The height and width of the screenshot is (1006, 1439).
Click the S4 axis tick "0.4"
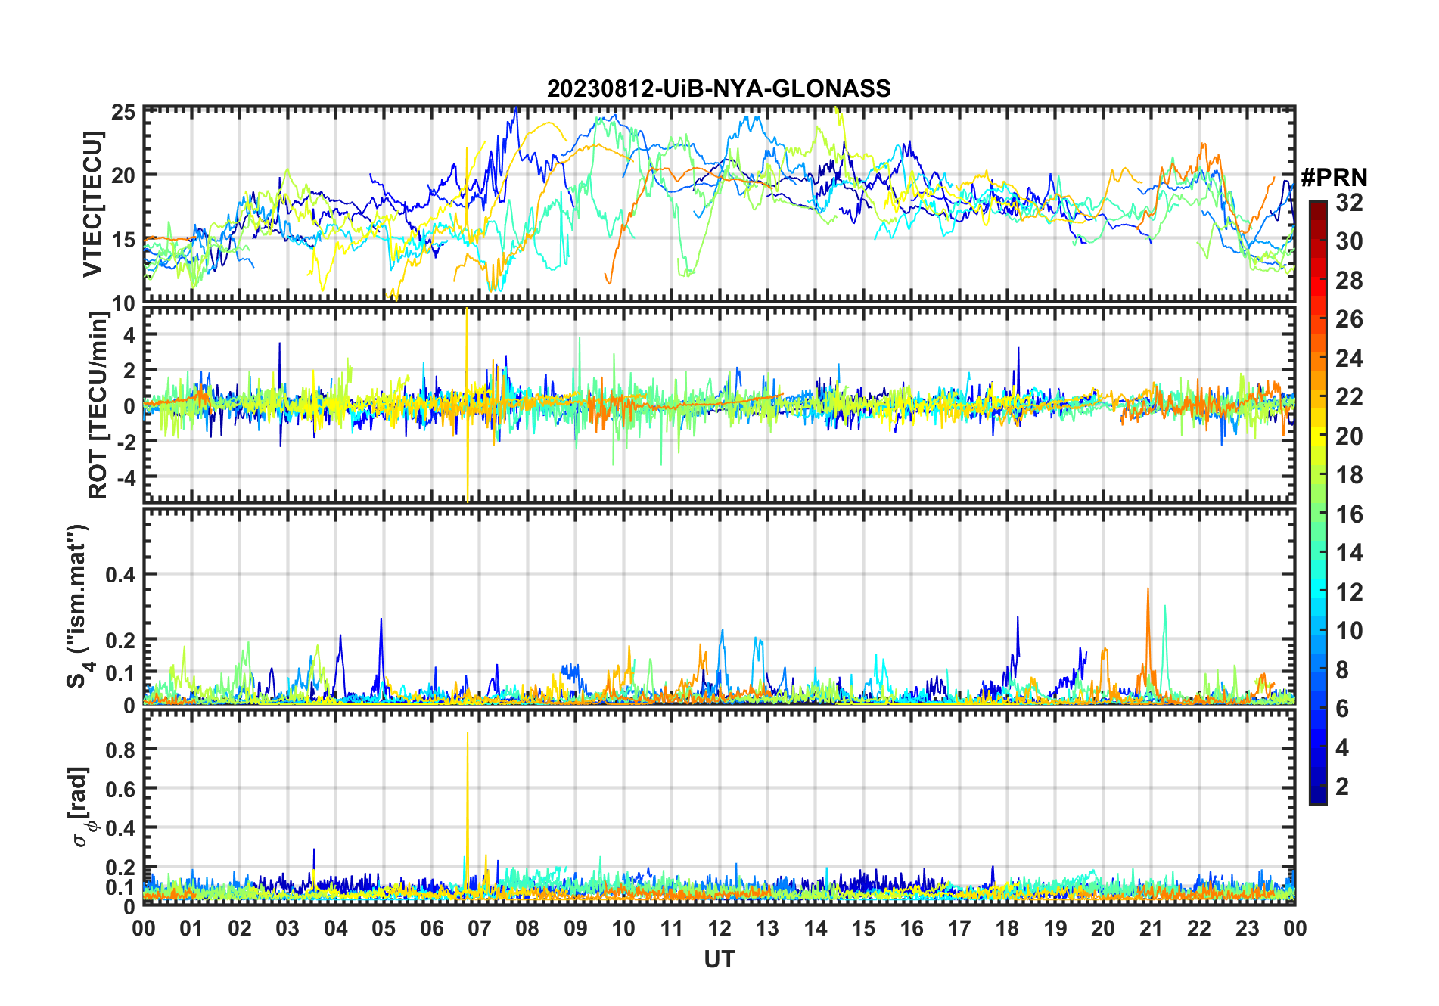121,575
